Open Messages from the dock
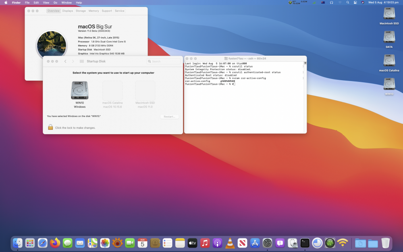 pyautogui.click(x=68, y=243)
